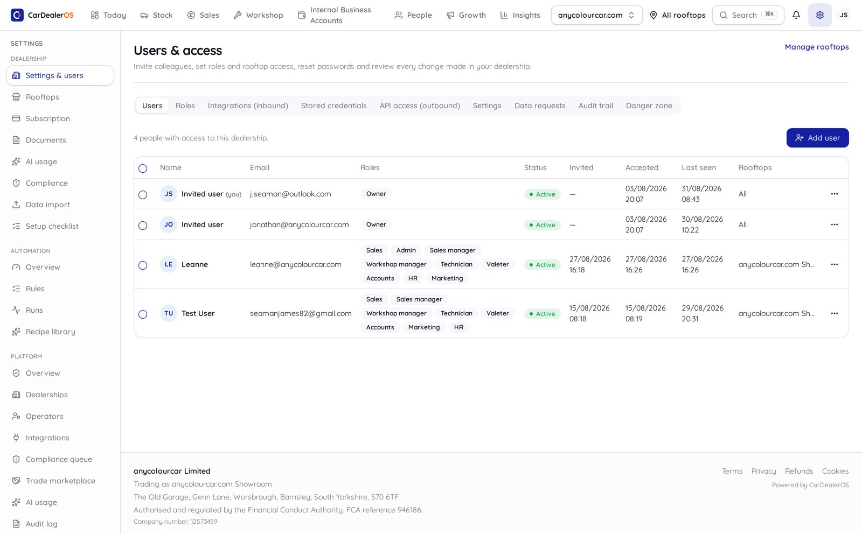Open Operators in the sidebar
This screenshot has width=862, height=534.
(60, 416)
